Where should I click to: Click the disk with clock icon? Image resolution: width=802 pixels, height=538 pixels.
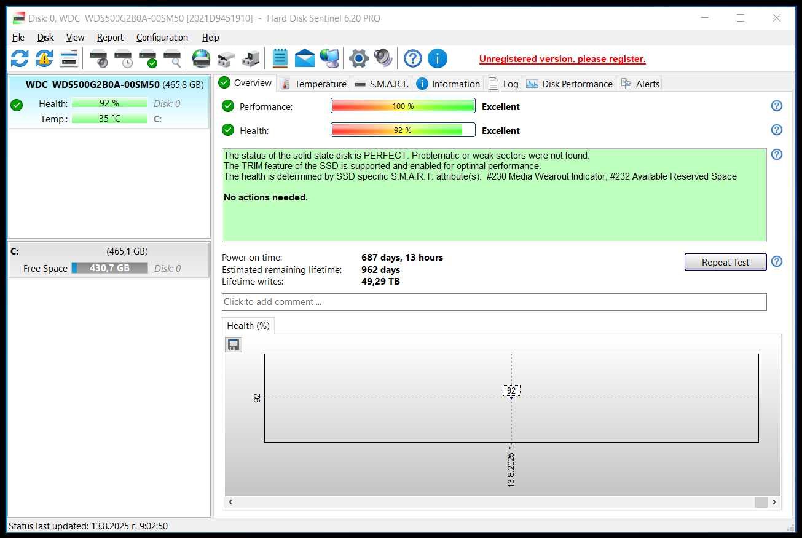123,58
